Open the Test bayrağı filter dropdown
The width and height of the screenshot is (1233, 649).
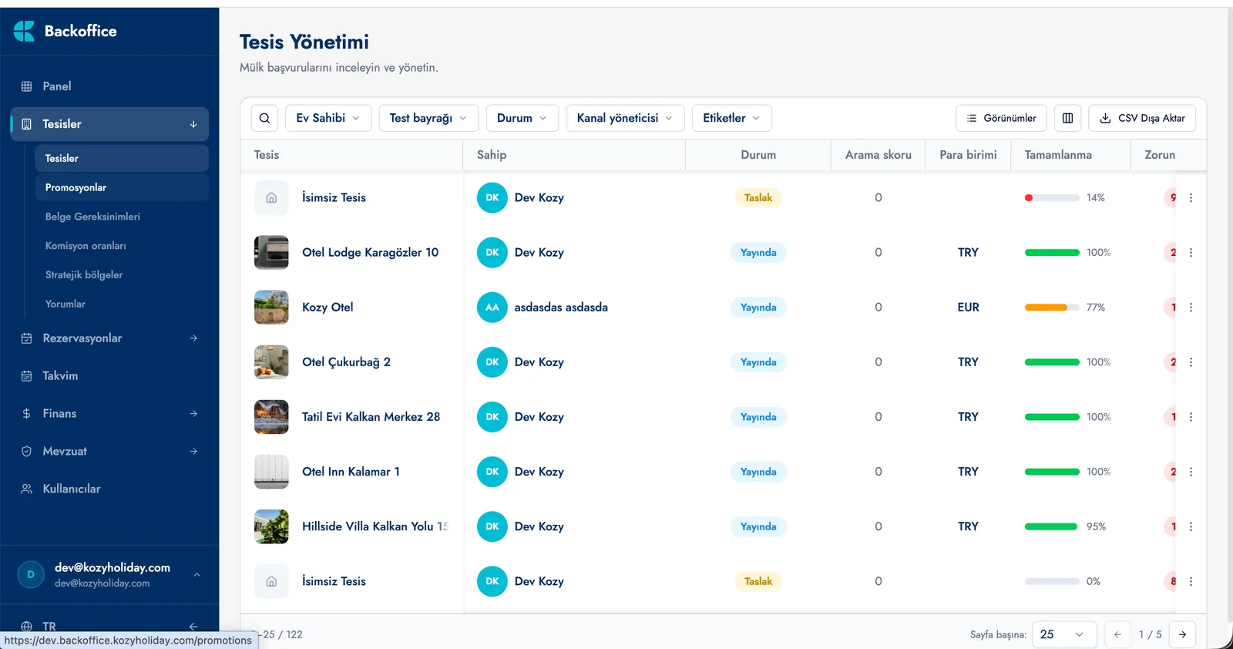428,118
